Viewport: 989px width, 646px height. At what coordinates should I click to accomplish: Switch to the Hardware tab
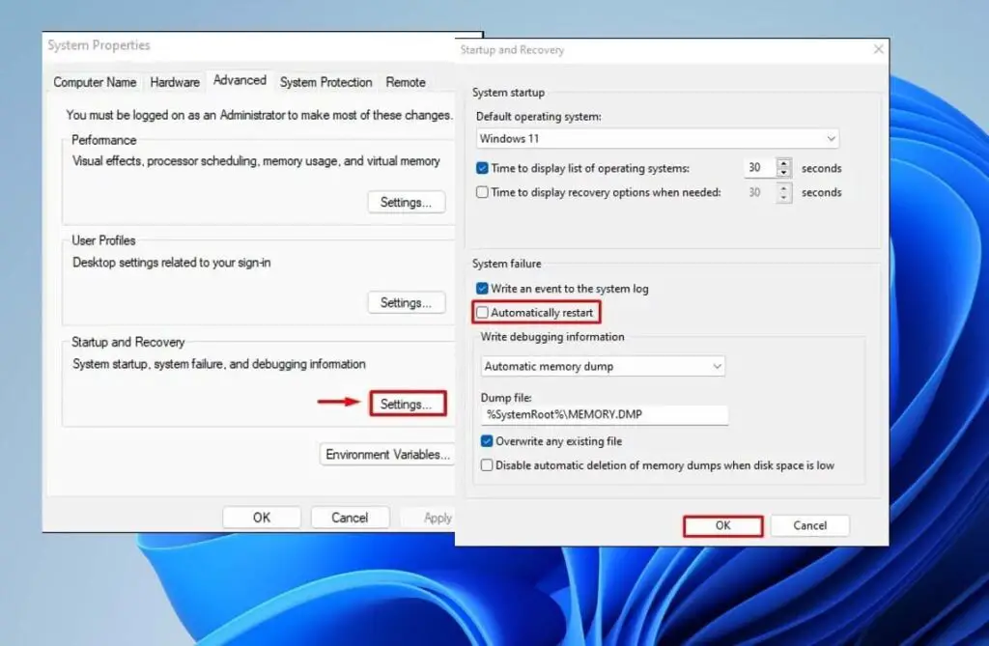click(x=174, y=82)
